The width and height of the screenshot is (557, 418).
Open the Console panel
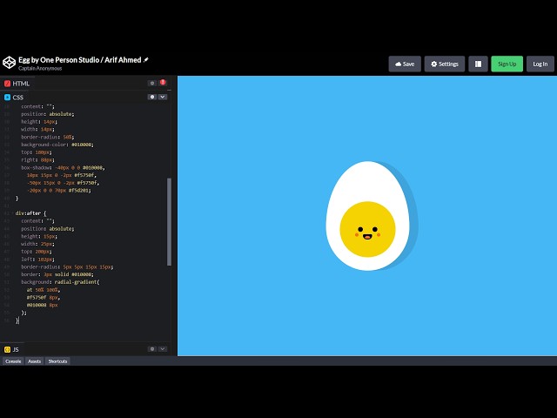click(13, 361)
